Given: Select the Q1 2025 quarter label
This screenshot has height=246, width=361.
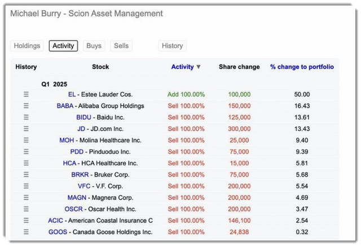Looking at the screenshot, I should pos(54,84).
